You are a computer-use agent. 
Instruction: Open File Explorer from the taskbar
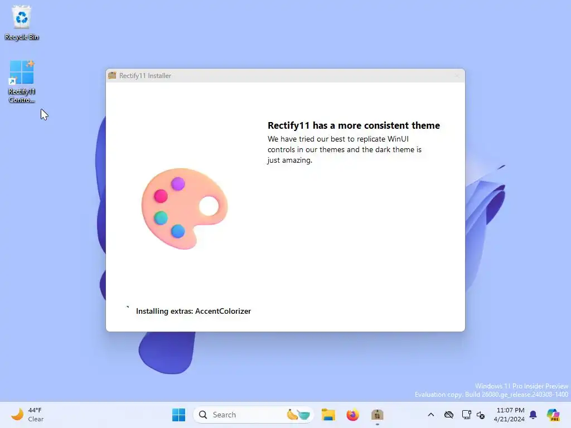(x=328, y=415)
